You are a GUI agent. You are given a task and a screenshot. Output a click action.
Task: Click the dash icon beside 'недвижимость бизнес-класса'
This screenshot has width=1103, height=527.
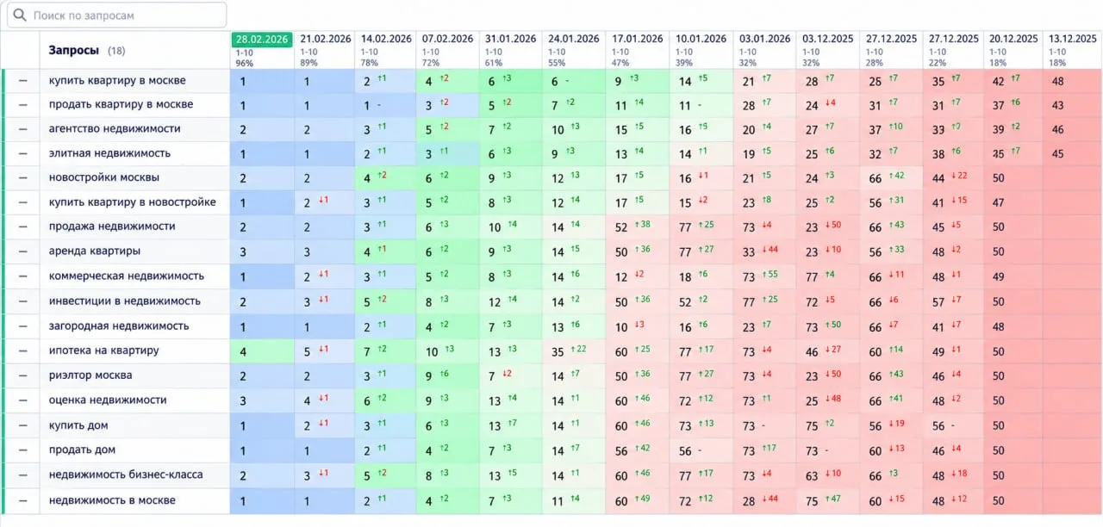click(x=22, y=475)
